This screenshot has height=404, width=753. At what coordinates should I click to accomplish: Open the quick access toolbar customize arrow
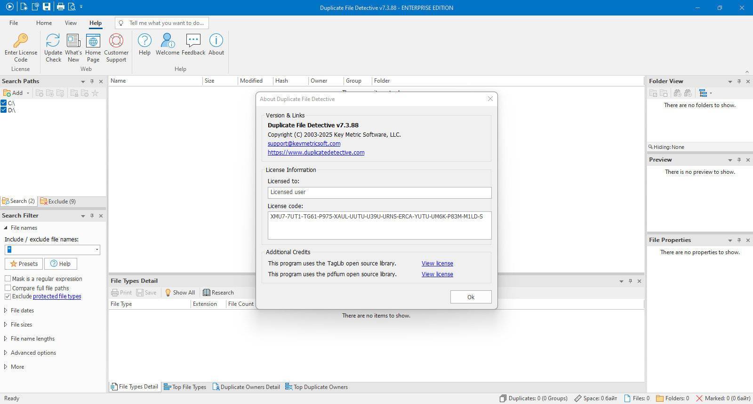(81, 7)
